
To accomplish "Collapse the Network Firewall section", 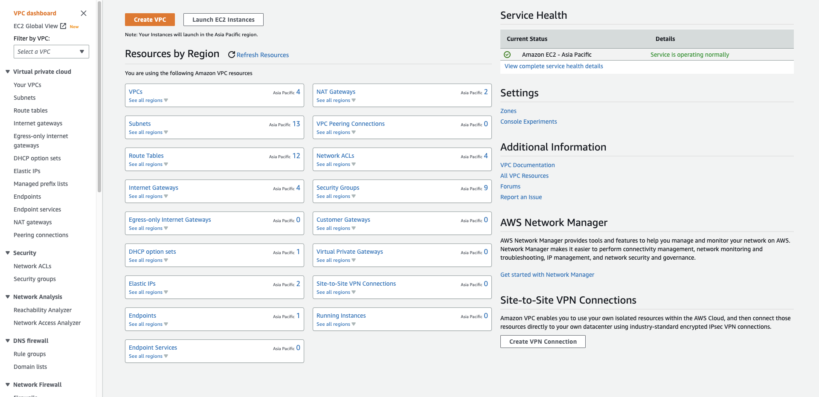I will click(8, 385).
